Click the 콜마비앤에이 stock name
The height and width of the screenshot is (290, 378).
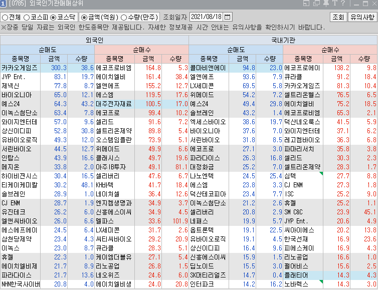click(208, 68)
